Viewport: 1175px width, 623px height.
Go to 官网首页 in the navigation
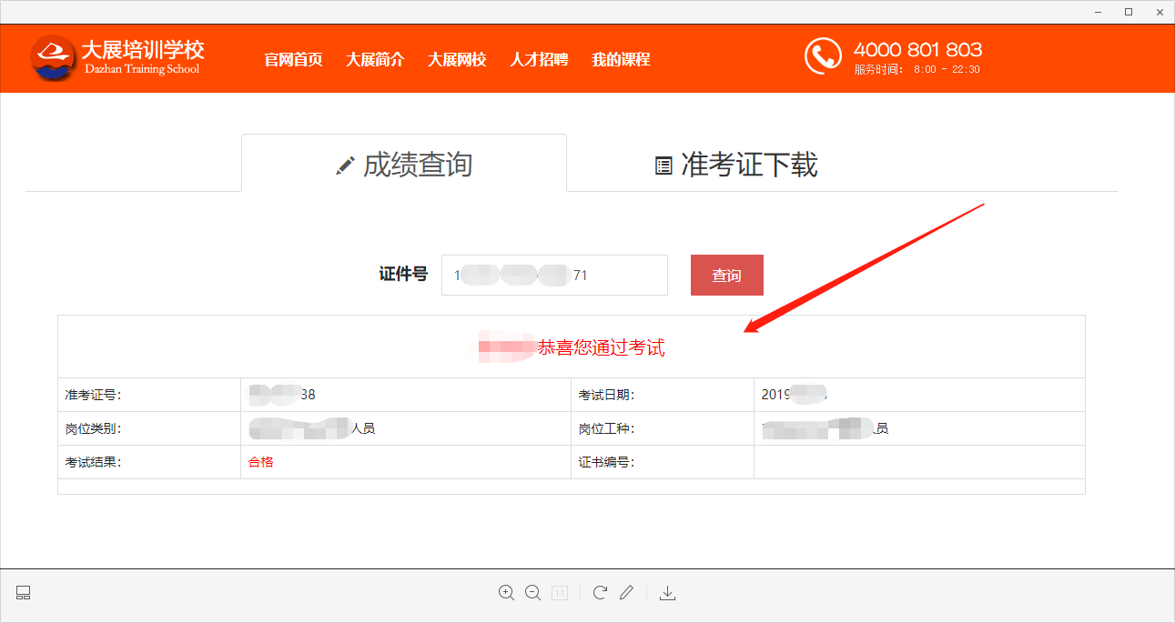[x=293, y=60]
